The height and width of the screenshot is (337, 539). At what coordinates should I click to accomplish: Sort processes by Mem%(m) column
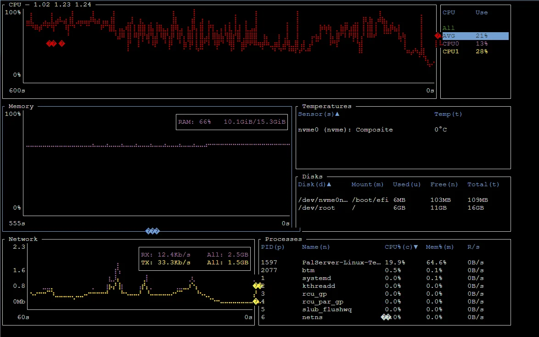coord(439,247)
